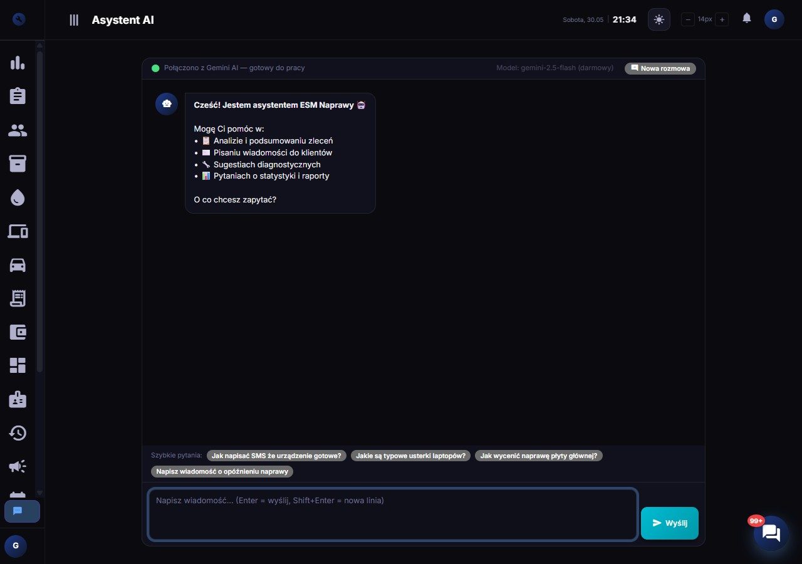Click the robot avatar beside the greeting
This screenshot has height=564, width=802.
167,104
